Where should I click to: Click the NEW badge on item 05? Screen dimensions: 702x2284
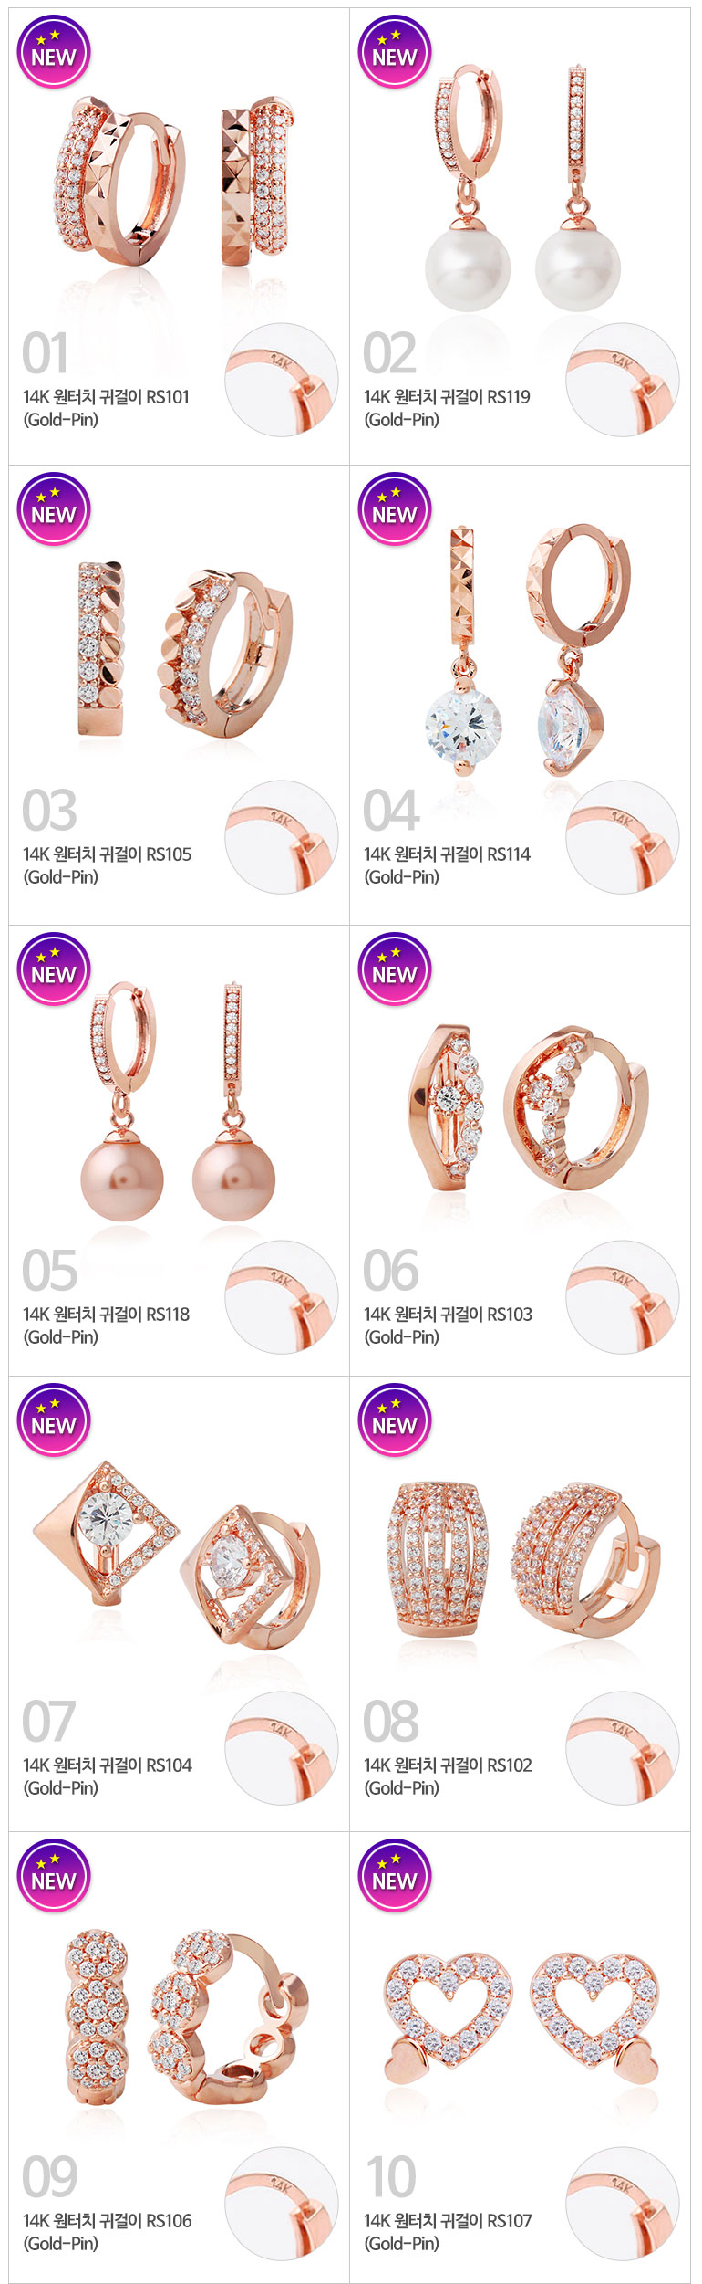(x=54, y=969)
